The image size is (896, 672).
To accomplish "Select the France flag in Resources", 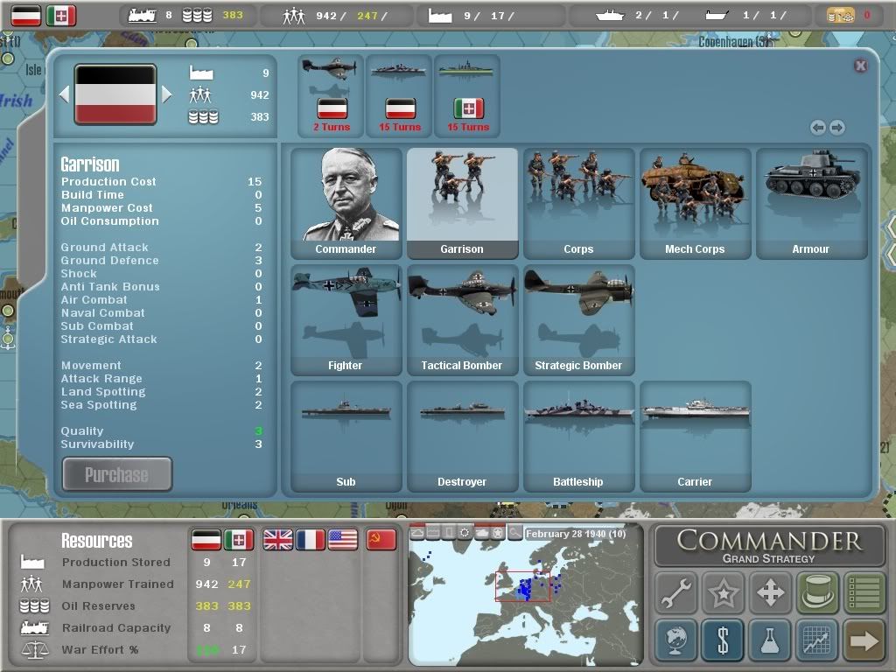I will click(x=311, y=539).
